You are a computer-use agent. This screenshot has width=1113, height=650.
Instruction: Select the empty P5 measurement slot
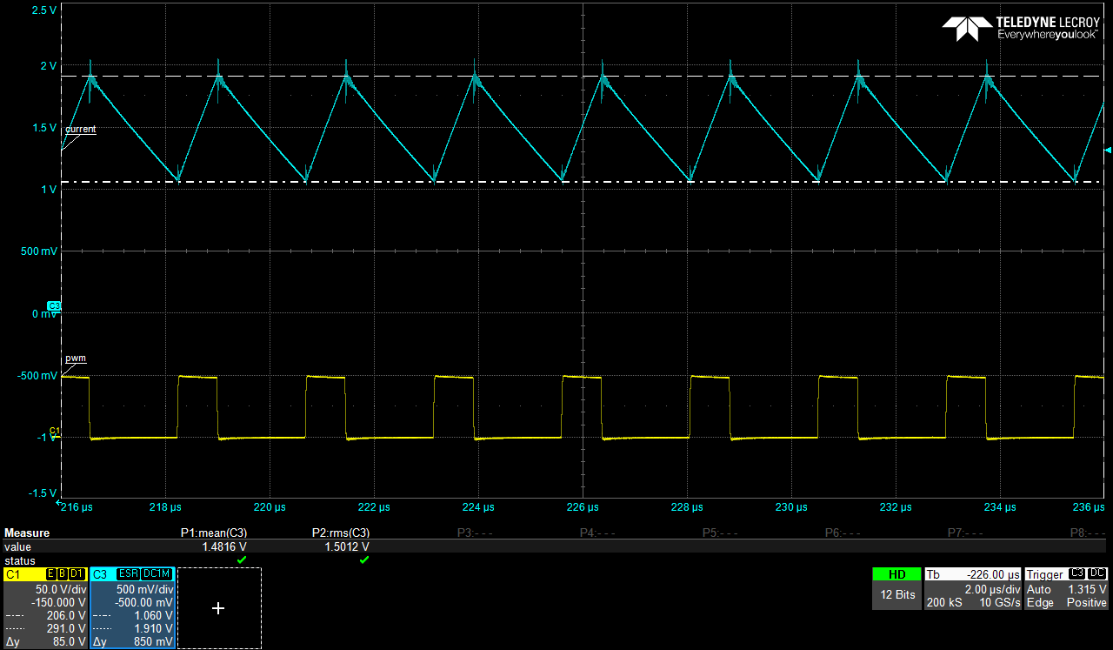click(x=720, y=533)
